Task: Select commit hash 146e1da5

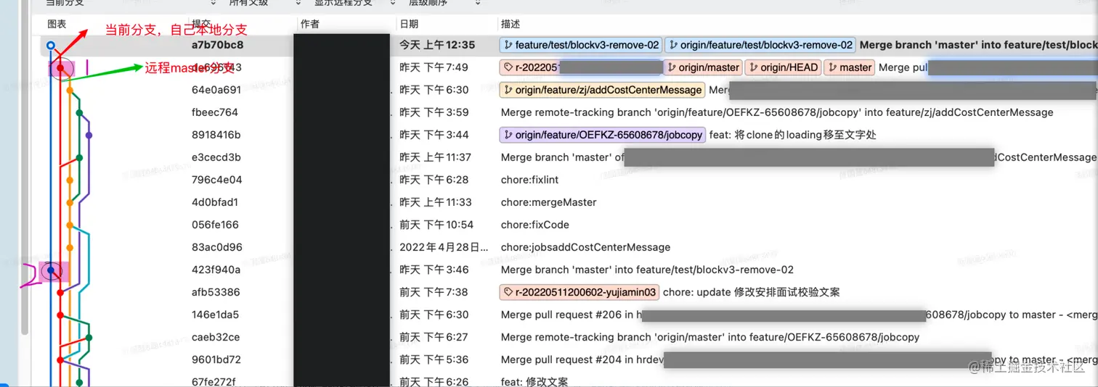Action: [216, 315]
